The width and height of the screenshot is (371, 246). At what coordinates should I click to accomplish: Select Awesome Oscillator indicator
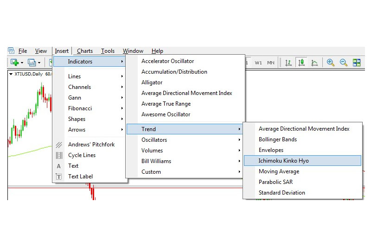pyautogui.click(x=185, y=114)
